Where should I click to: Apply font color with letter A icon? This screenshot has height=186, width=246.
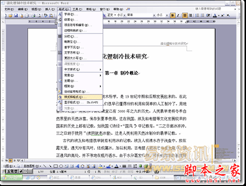tap(215, 15)
